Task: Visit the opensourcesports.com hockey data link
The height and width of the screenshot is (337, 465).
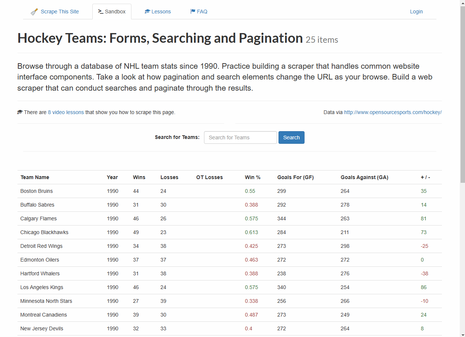Action: click(x=393, y=112)
